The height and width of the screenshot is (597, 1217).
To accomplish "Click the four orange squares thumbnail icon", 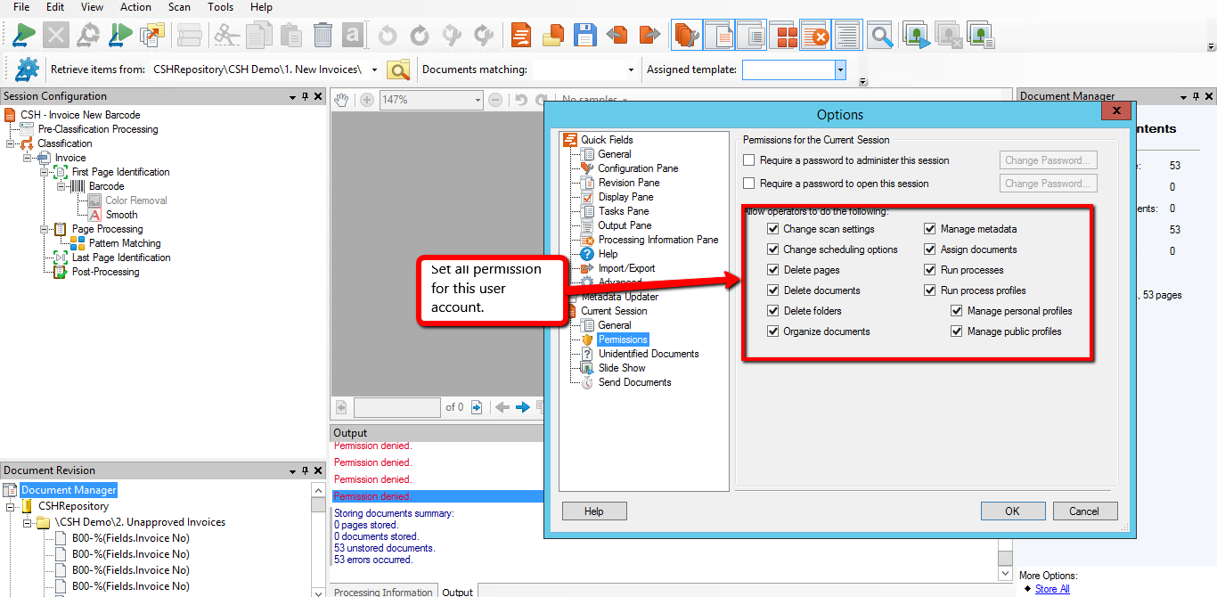I will 786,36.
